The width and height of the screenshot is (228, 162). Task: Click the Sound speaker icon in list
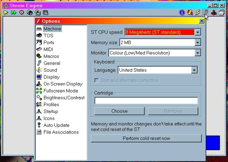coord(39,70)
